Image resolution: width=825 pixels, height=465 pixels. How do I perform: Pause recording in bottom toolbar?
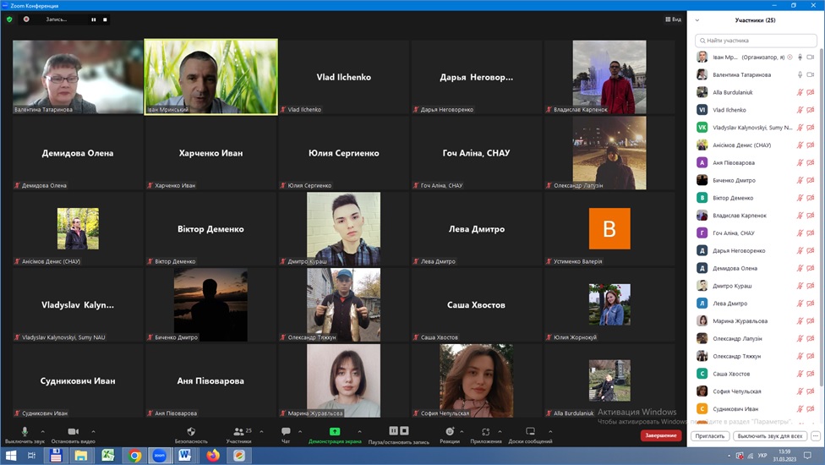click(x=394, y=431)
